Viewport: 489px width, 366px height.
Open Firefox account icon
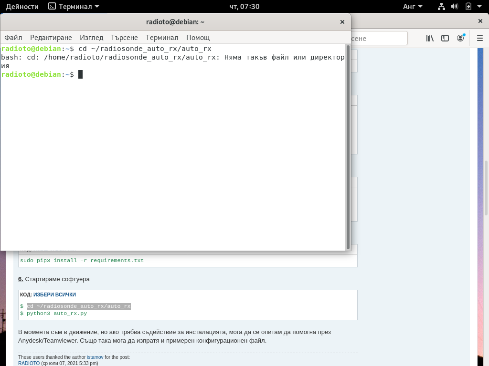[x=461, y=38]
